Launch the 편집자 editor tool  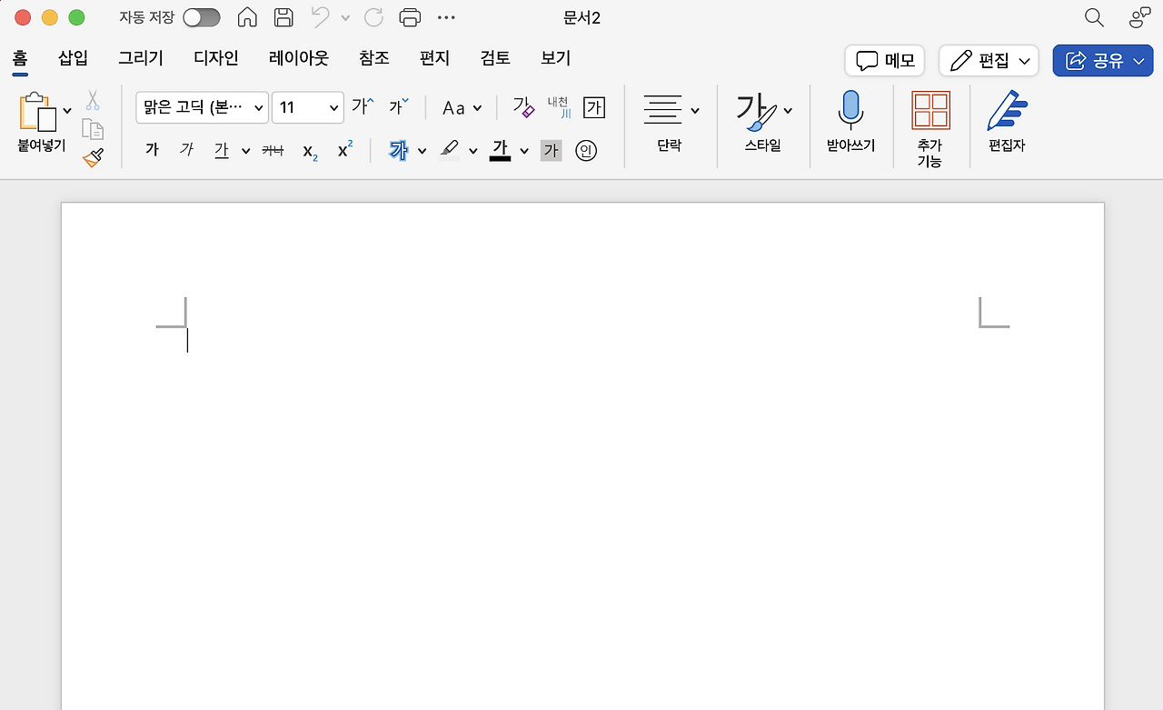coord(1007,122)
